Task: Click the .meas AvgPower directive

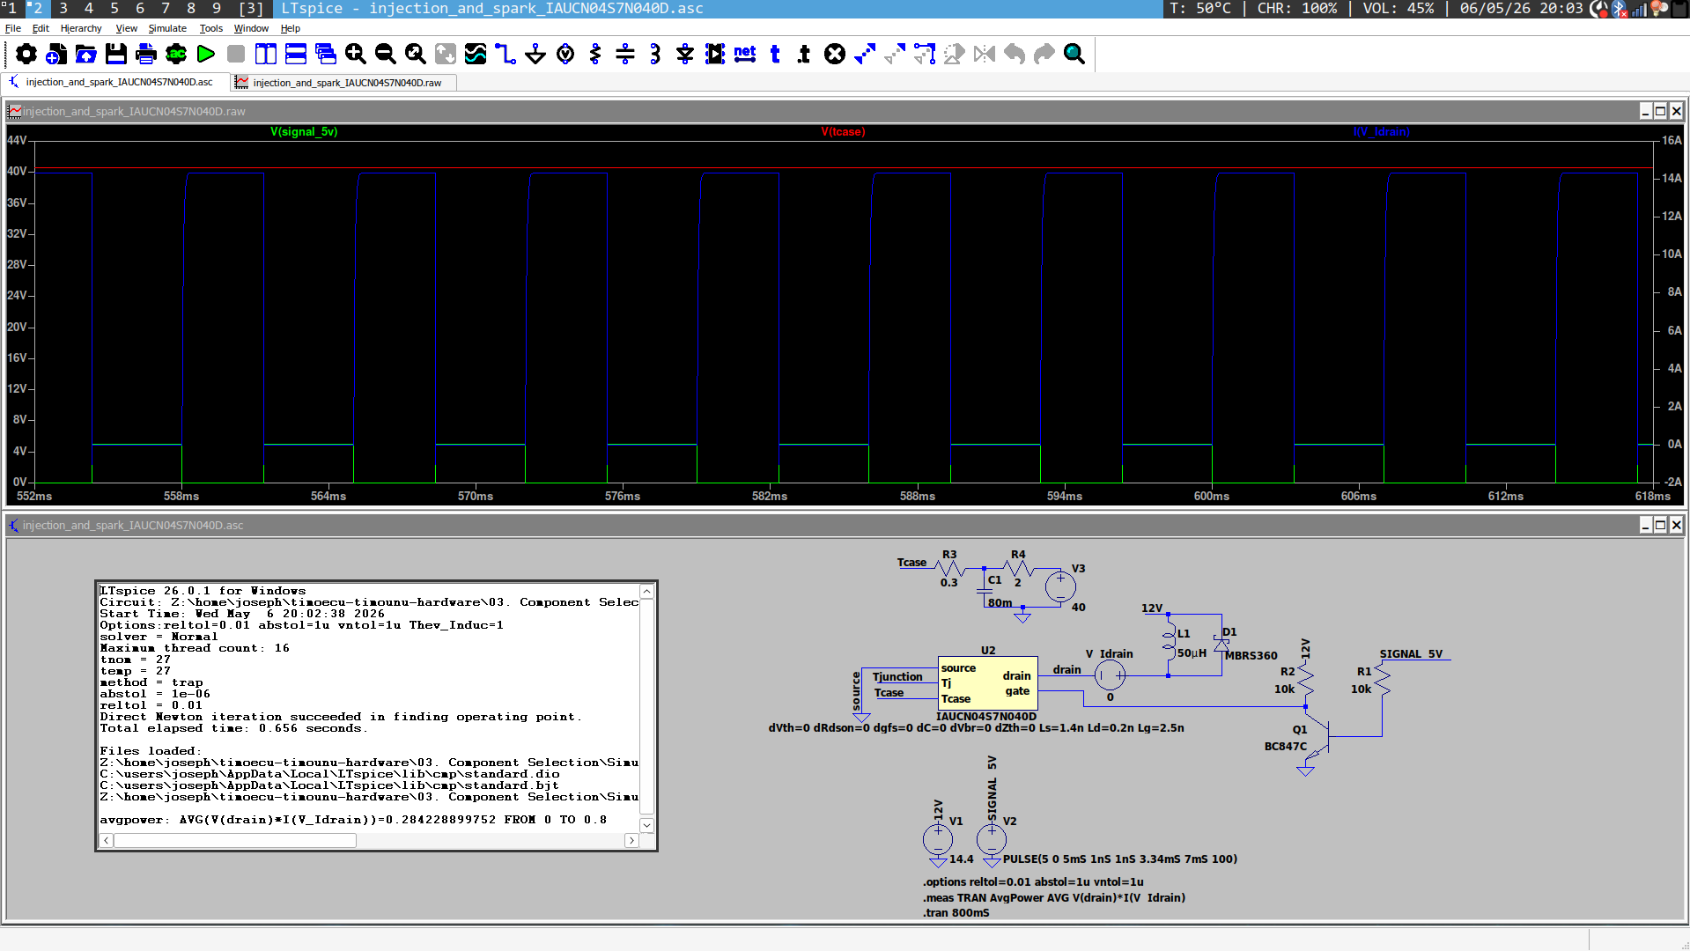Action: pos(1054,898)
